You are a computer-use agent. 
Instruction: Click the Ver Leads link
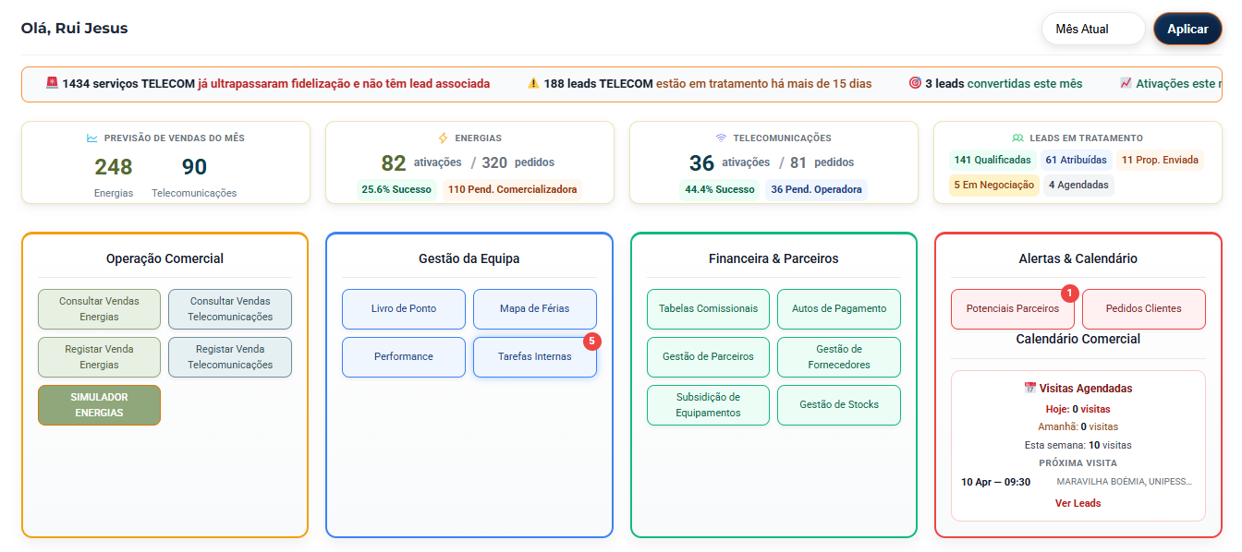[1078, 503]
